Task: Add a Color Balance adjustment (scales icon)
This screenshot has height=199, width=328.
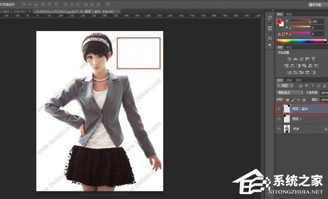Action: (292, 66)
